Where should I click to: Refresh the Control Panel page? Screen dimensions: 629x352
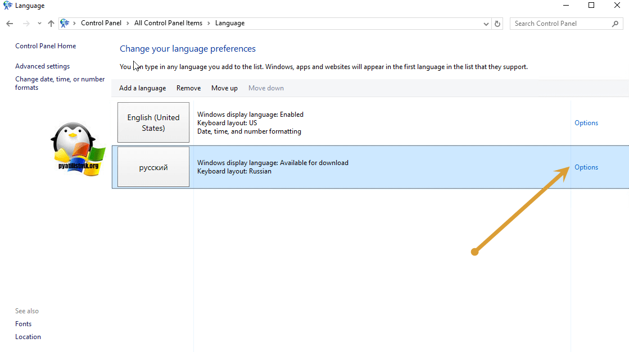497,24
